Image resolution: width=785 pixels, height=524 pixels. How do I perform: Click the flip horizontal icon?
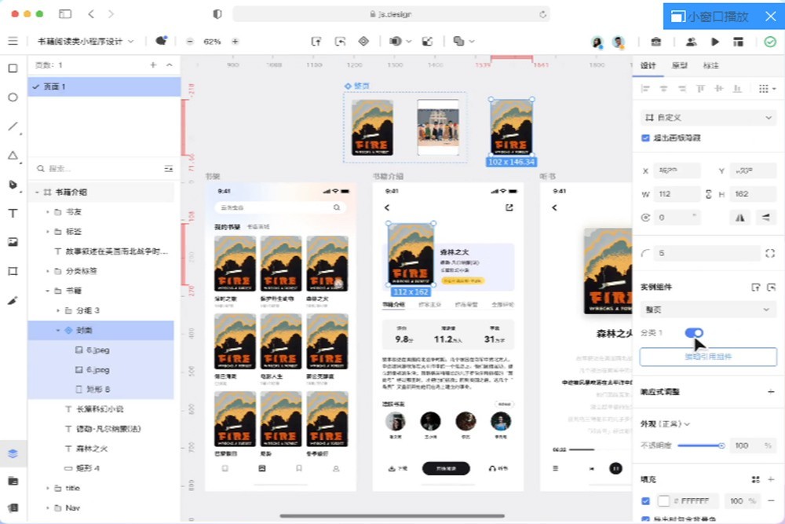(740, 218)
